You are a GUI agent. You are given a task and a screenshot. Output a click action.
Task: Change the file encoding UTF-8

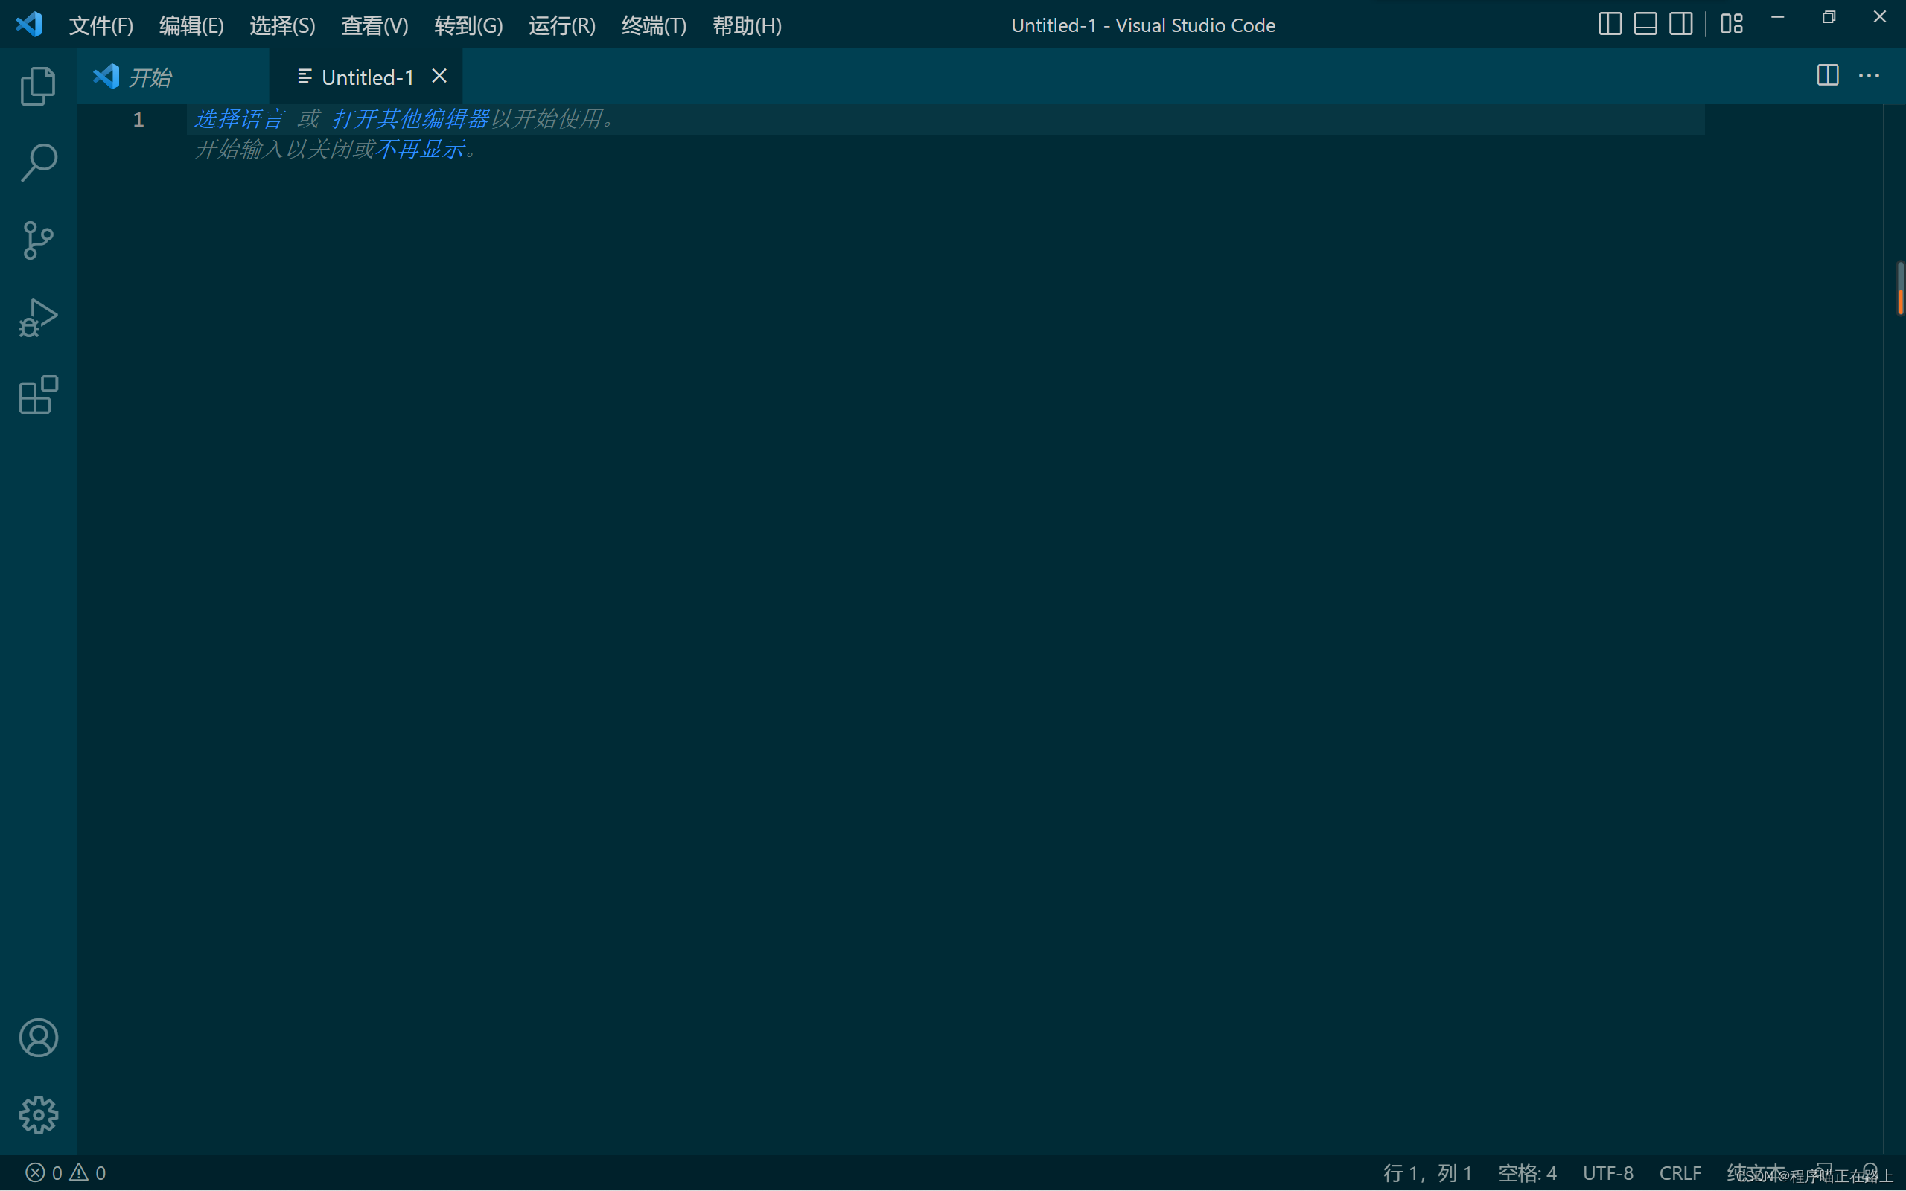(1607, 1172)
